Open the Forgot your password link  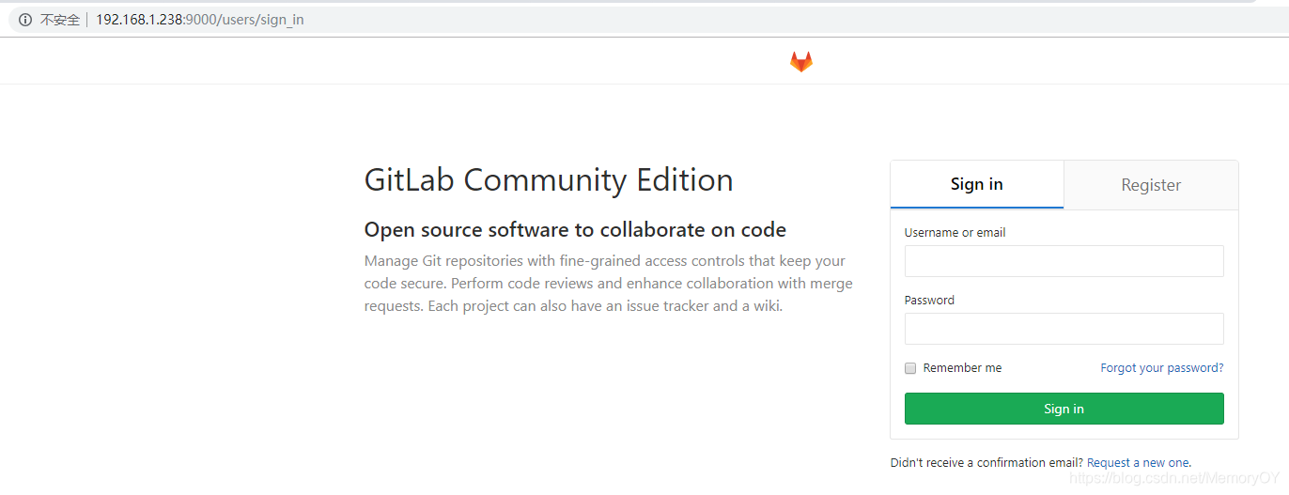[1162, 368]
